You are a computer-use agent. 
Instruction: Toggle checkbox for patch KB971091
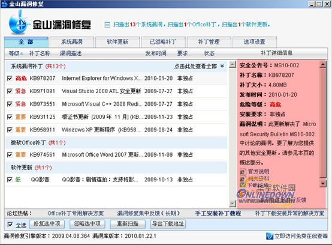pos(10,91)
